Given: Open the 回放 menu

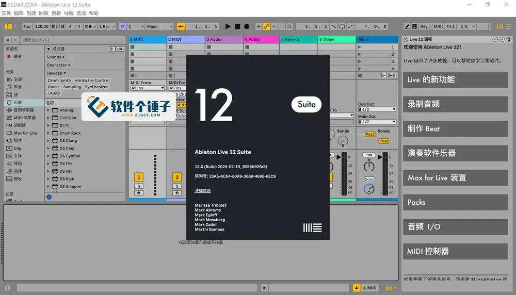Looking at the screenshot, I should point(44,13).
